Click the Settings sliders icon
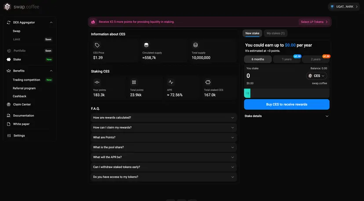This screenshot has height=201, width=364. click(x=9, y=136)
